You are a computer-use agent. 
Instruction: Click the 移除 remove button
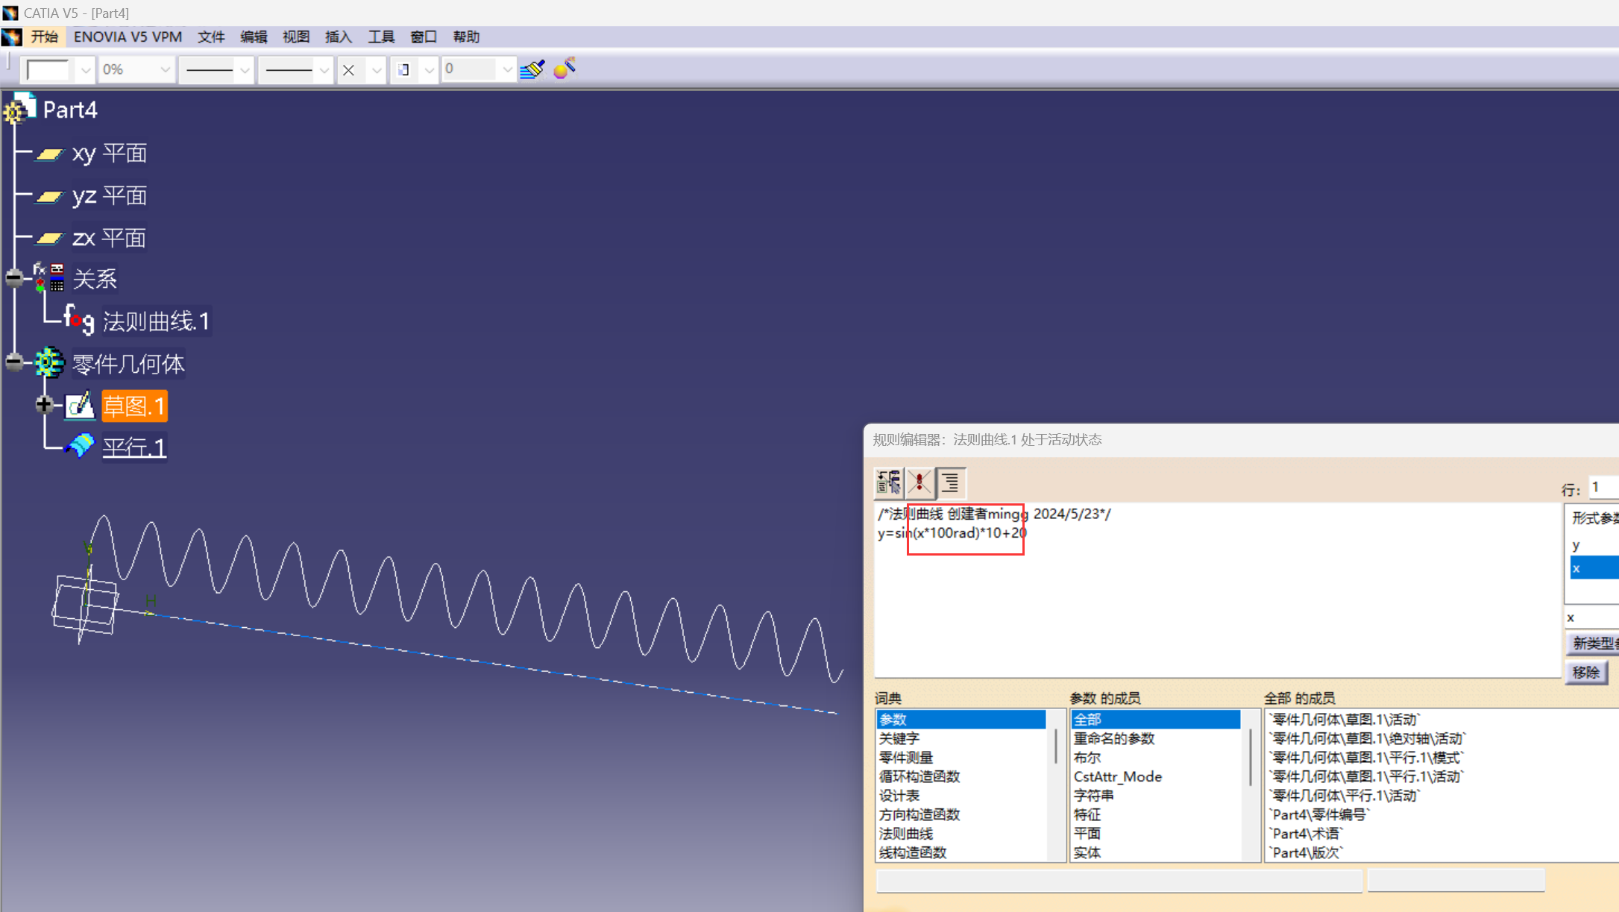(x=1585, y=672)
